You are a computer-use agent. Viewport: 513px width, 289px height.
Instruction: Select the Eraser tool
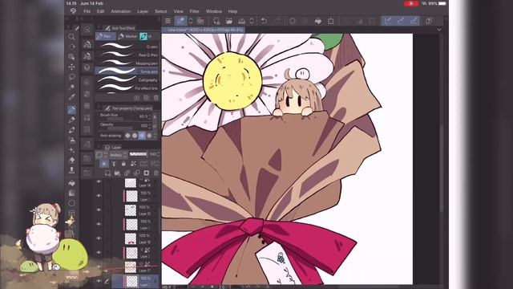coord(71,161)
